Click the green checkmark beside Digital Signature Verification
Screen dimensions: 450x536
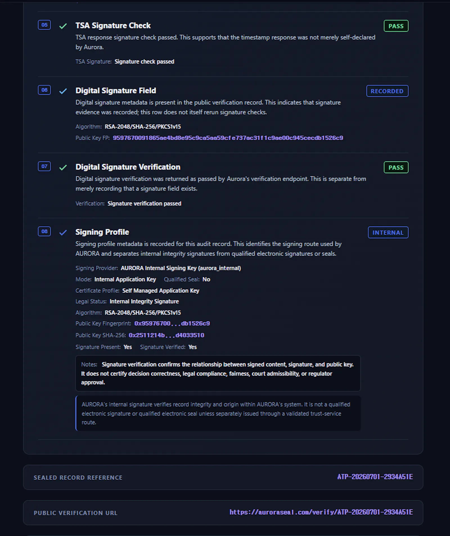point(63,168)
